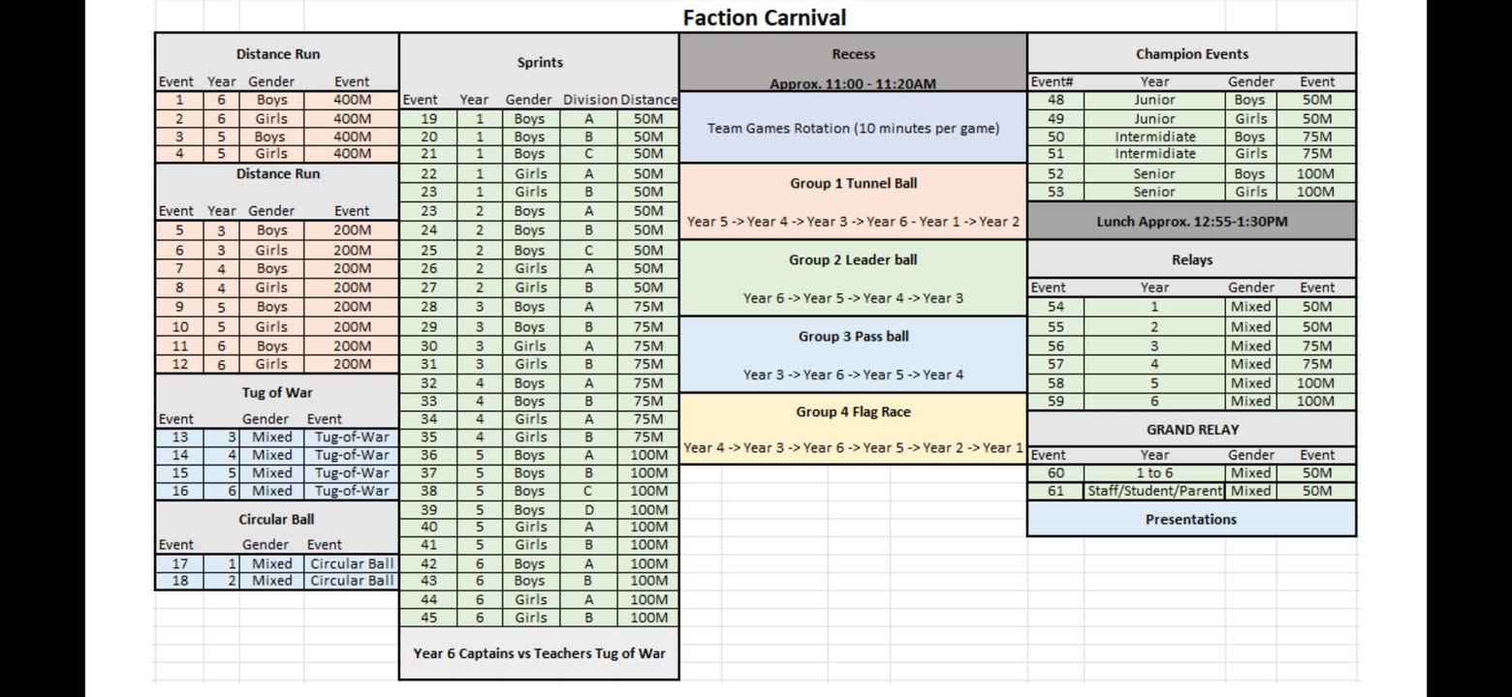The width and height of the screenshot is (1512, 697).
Task: Click the GRAND RELAY heading
Action: [x=1191, y=429]
